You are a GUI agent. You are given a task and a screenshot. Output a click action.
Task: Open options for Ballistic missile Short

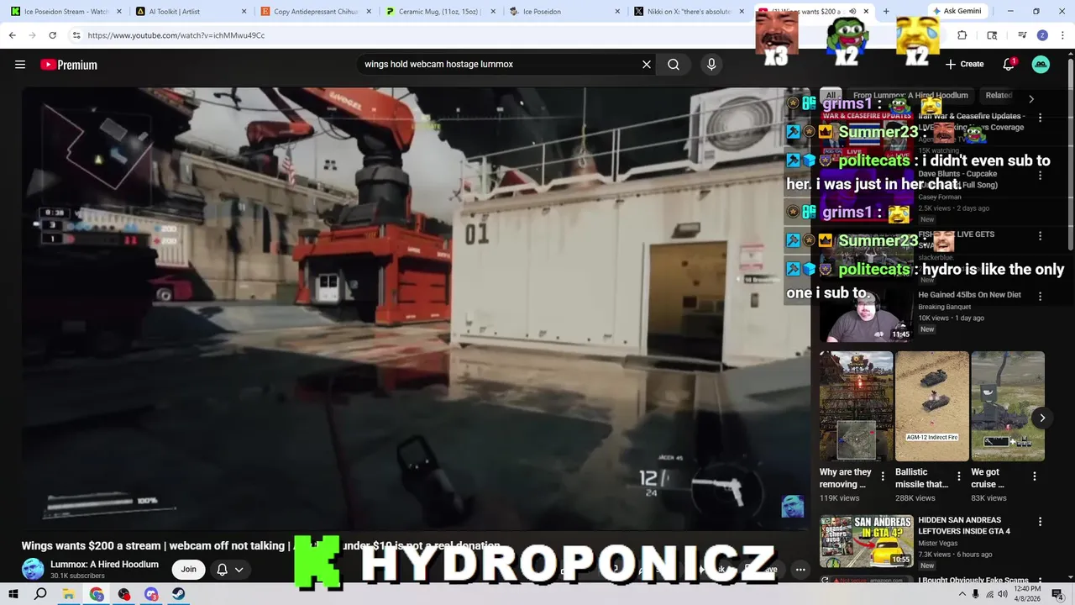[x=958, y=476]
